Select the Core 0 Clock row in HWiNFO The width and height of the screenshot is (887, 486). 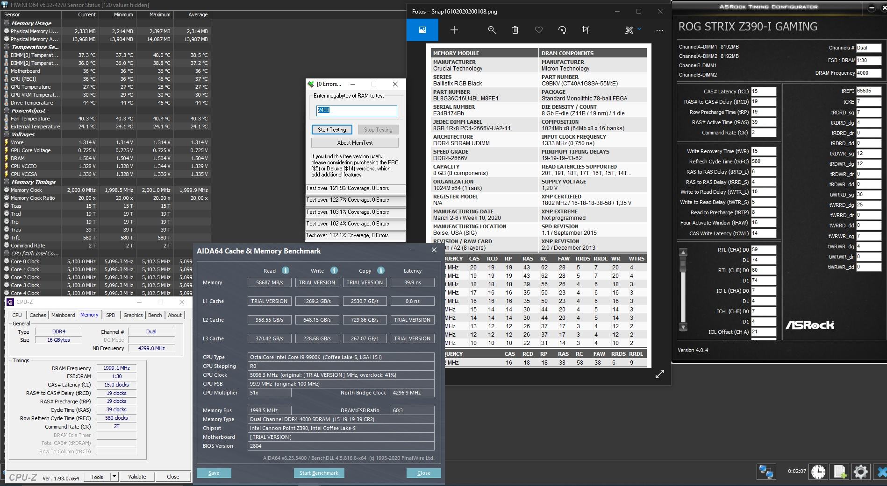[106, 261]
